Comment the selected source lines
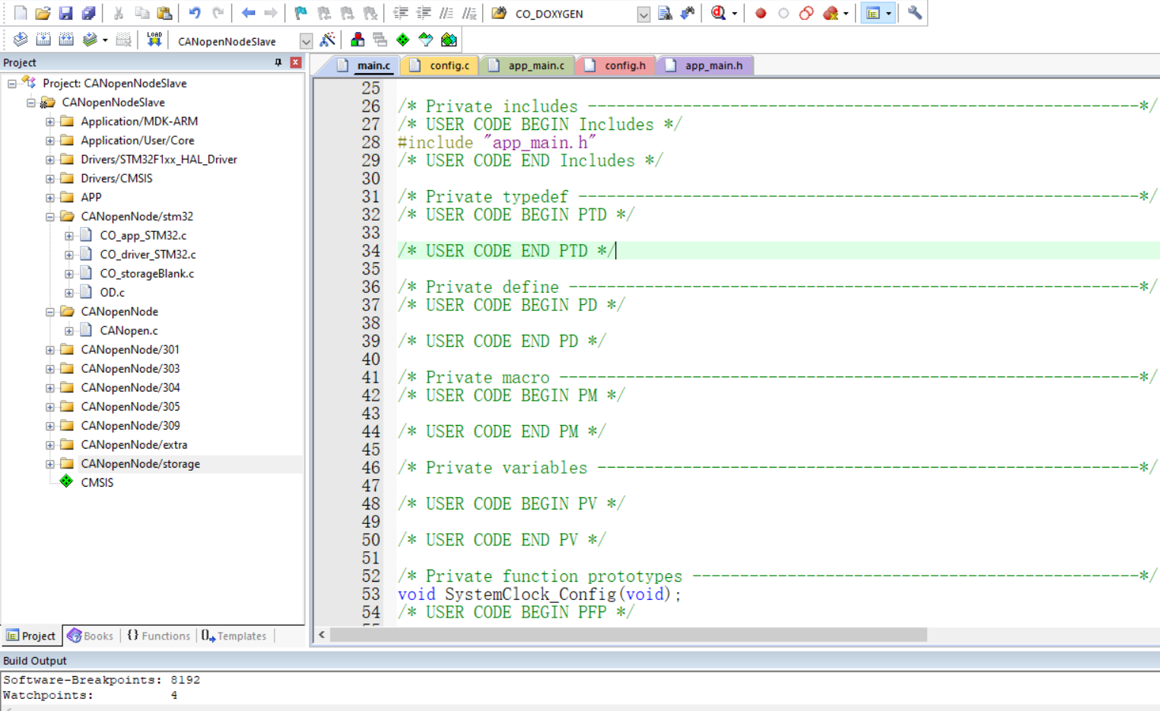The width and height of the screenshot is (1160, 711). coord(447,13)
